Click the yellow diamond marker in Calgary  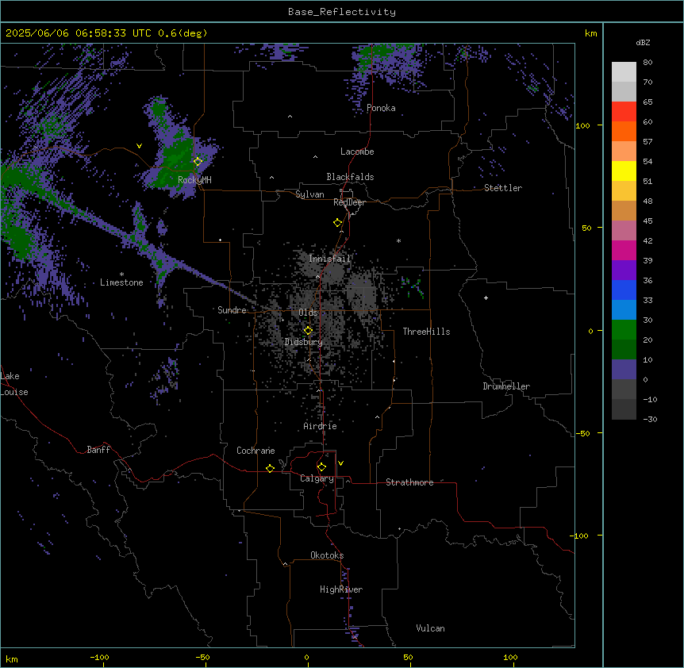pos(321,467)
